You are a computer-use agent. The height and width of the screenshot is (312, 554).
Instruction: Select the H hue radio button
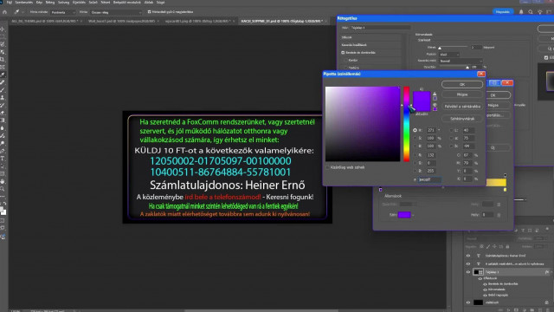(x=415, y=130)
